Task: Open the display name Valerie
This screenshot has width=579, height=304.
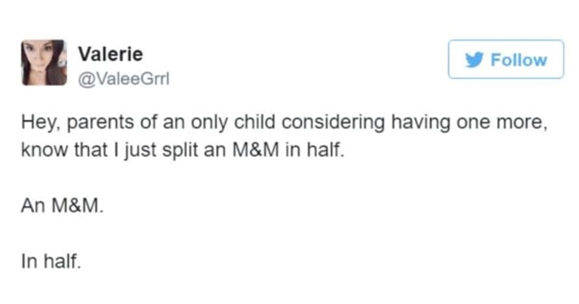Action: [x=110, y=54]
